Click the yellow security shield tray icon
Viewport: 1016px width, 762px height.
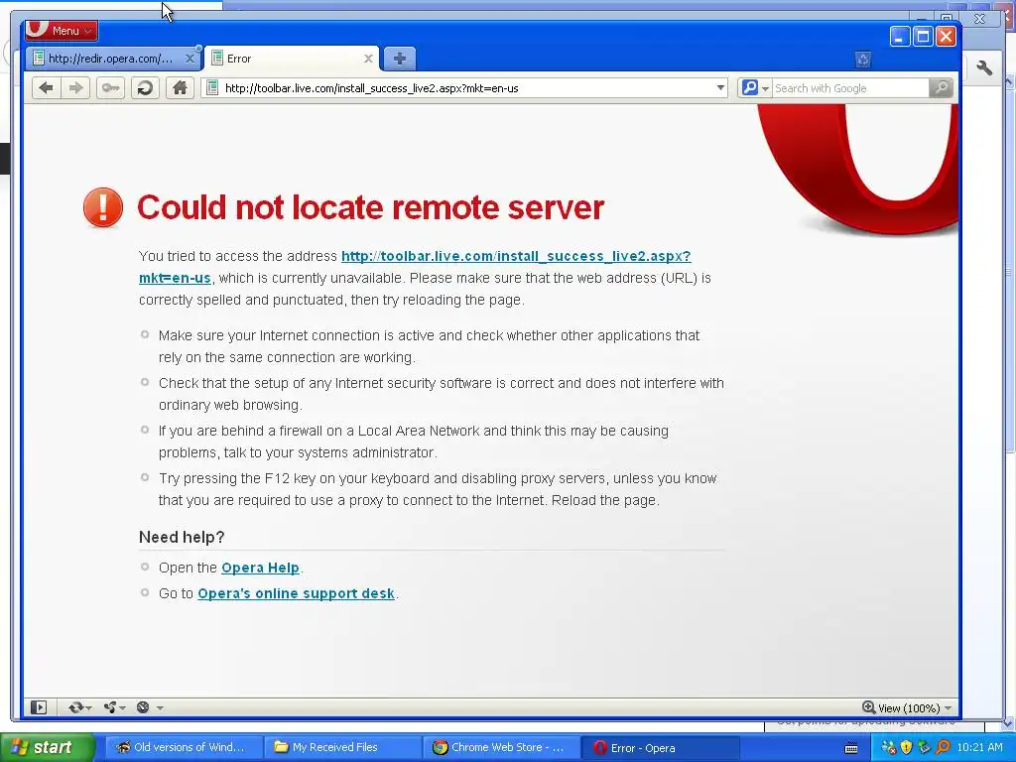point(906,748)
